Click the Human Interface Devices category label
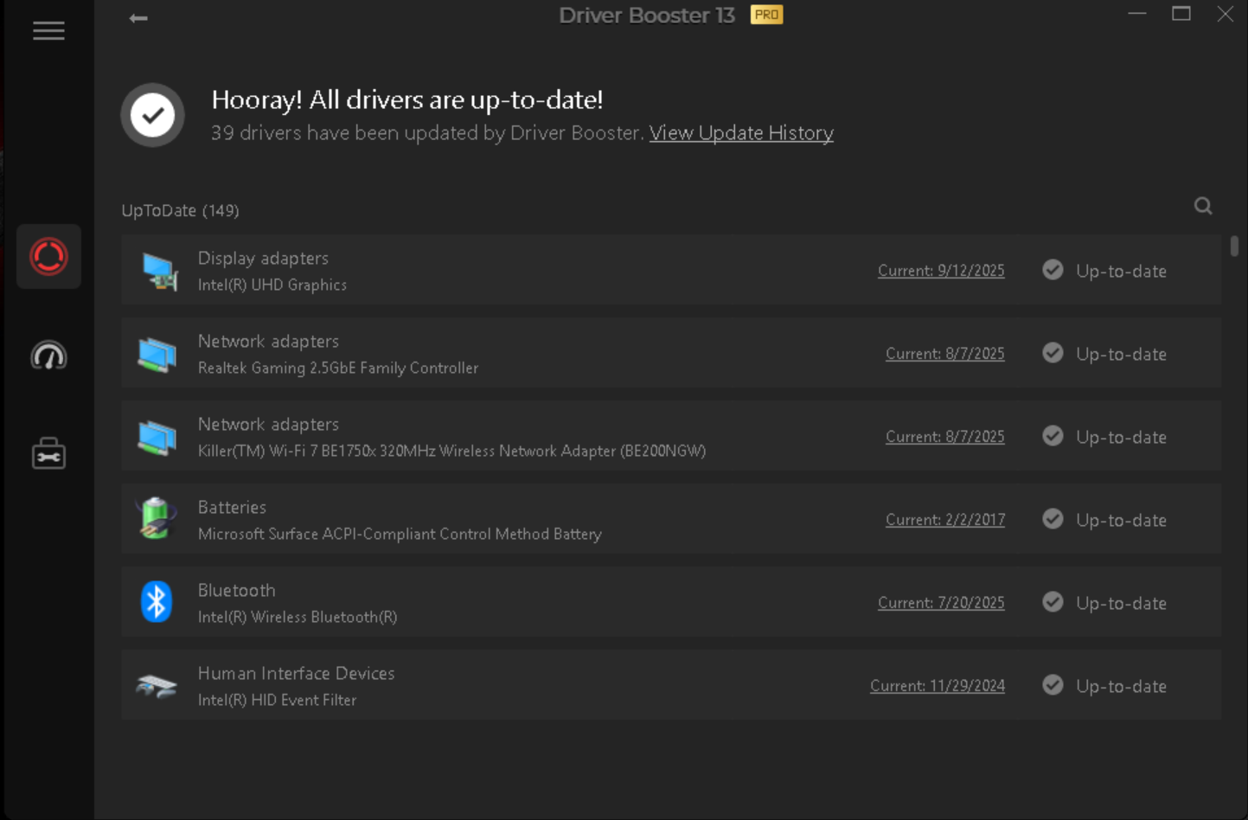Image resolution: width=1248 pixels, height=820 pixels. [x=296, y=673]
